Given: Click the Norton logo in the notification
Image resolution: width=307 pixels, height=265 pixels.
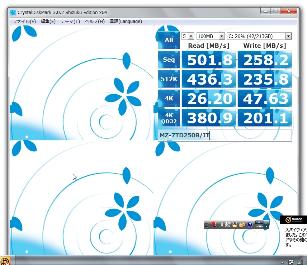Looking at the screenshot, I should tap(294, 219).
